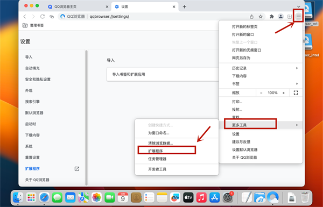
Task: Open App Store from the Dock
Action: pyautogui.click(x=214, y=198)
